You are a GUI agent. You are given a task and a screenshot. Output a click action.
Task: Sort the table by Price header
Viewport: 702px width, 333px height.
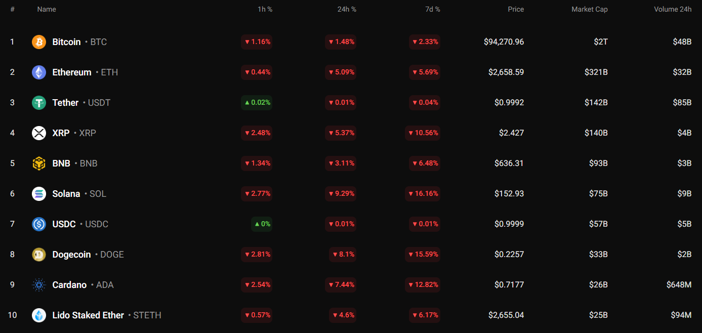(x=516, y=9)
